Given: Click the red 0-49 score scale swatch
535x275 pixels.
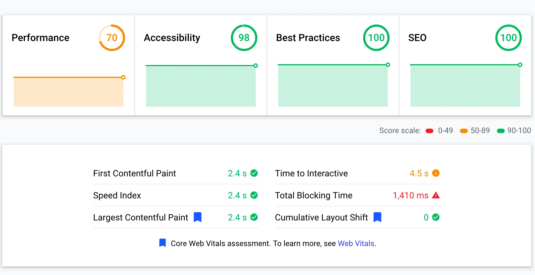Looking at the screenshot, I should [x=429, y=131].
